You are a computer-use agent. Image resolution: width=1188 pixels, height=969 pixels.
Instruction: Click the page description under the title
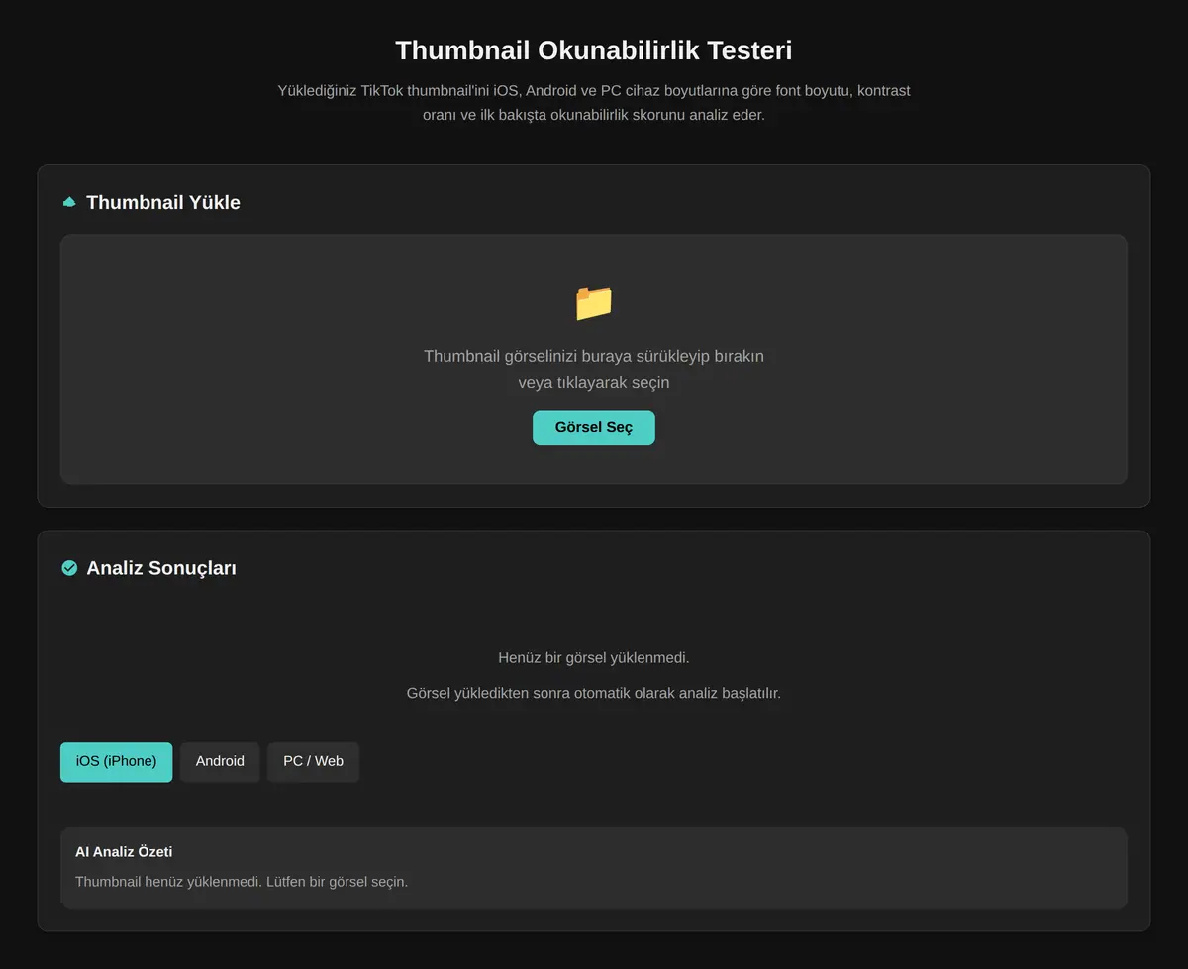(x=594, y=103)
